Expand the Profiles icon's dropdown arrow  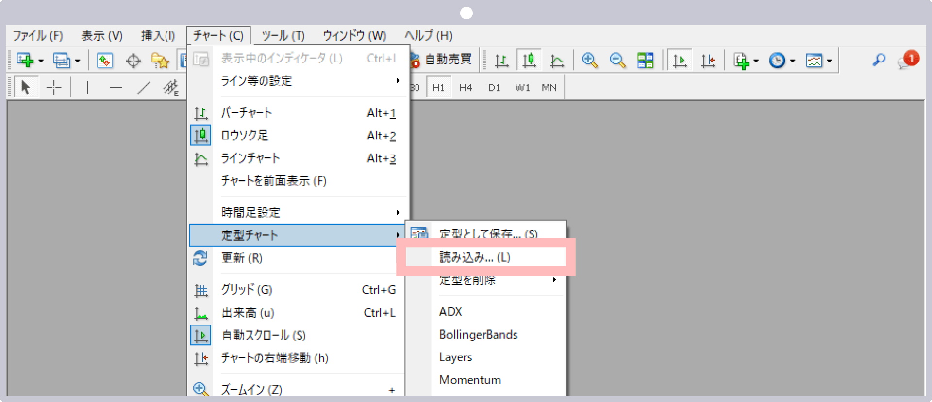coord(78,61)
